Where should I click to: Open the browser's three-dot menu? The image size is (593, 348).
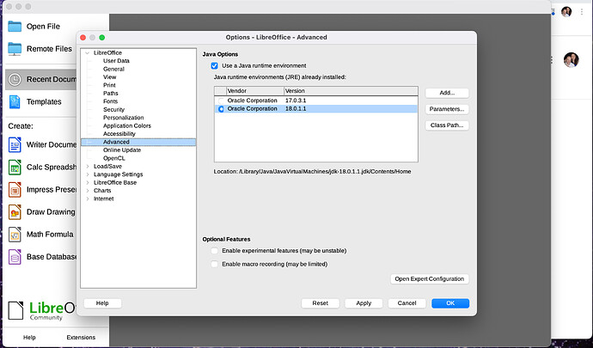point(582,12)
